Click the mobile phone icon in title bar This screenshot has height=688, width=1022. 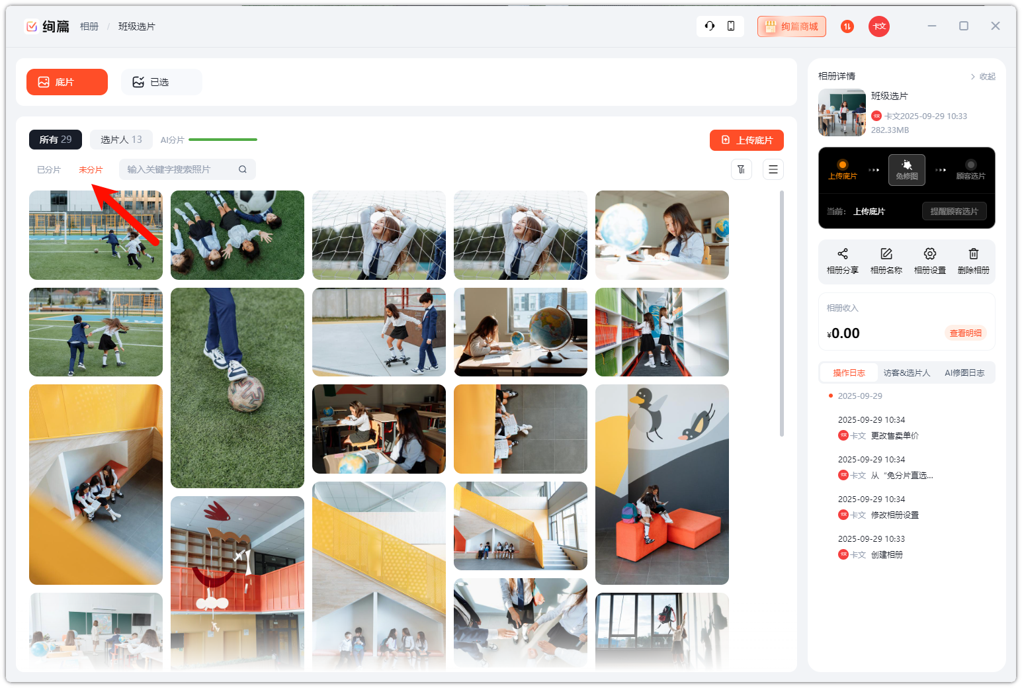point(731,26)
